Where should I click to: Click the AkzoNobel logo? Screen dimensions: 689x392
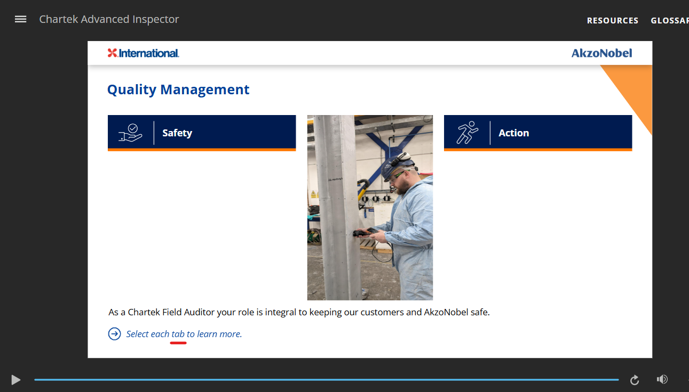pyautogui.click(x=601, y=53)
